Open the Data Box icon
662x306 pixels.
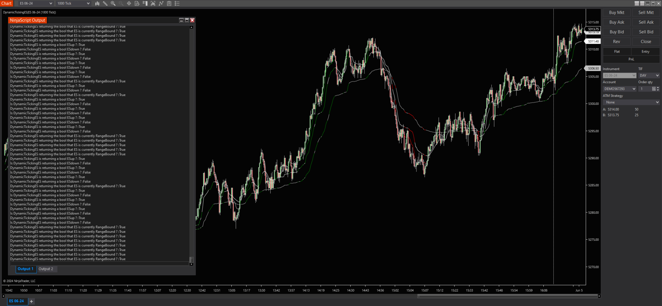[x=137, y=3]
